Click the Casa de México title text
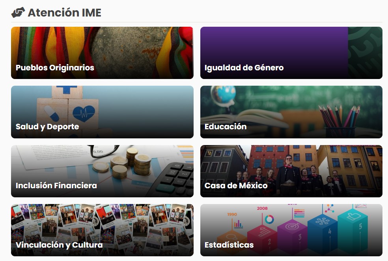388x261 pixels. 236,186
